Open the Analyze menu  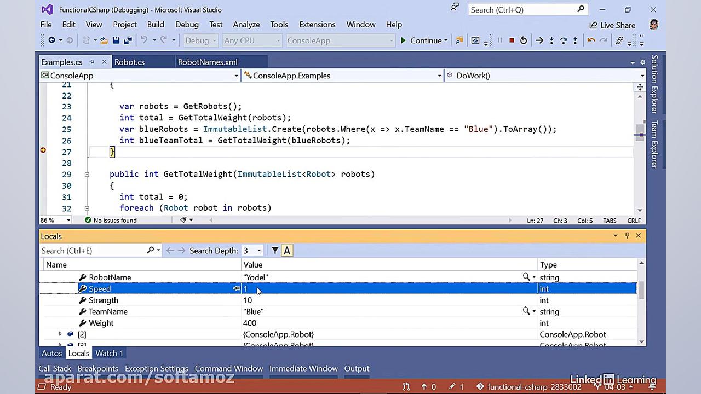point(246,25)
